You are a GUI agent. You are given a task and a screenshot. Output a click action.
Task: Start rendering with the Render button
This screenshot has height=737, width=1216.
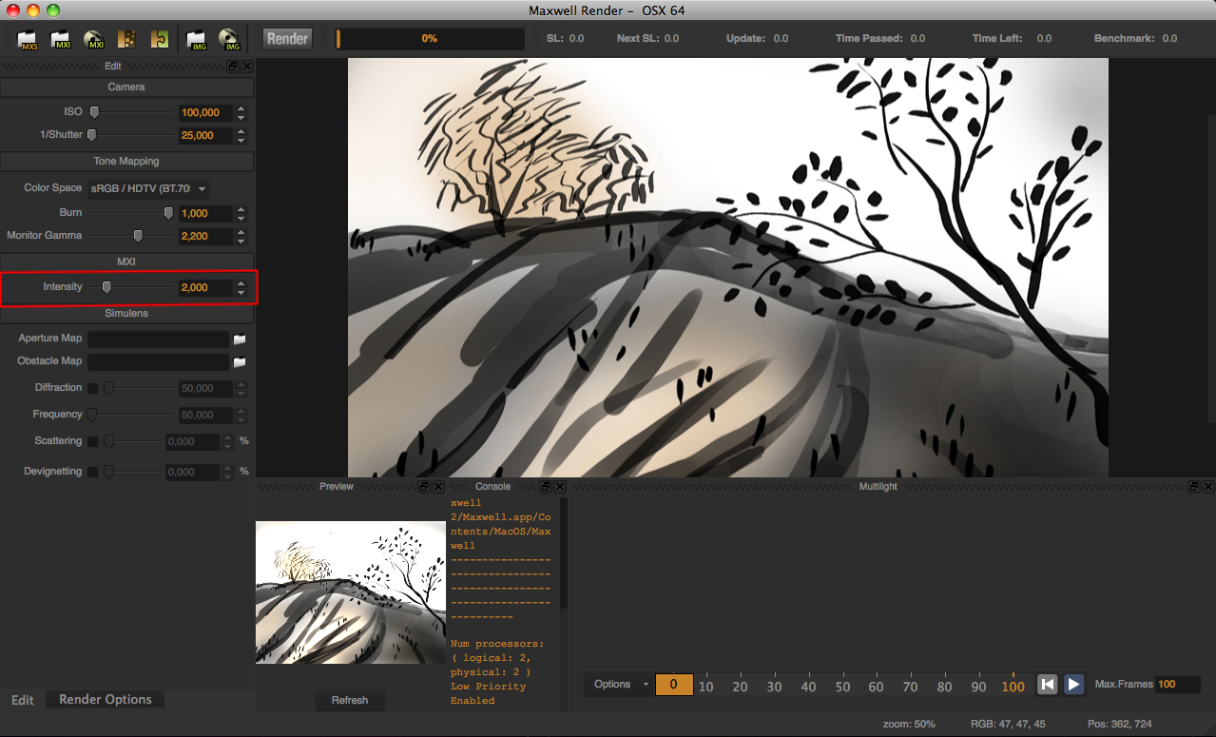[x=287, y=39]
